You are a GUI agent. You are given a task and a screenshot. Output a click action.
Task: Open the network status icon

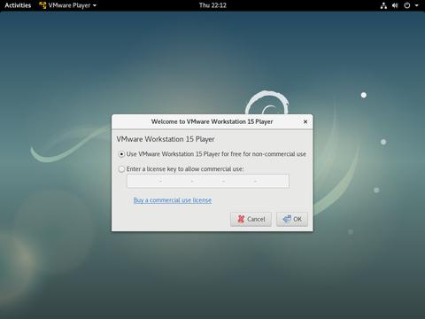pos(383,5)
